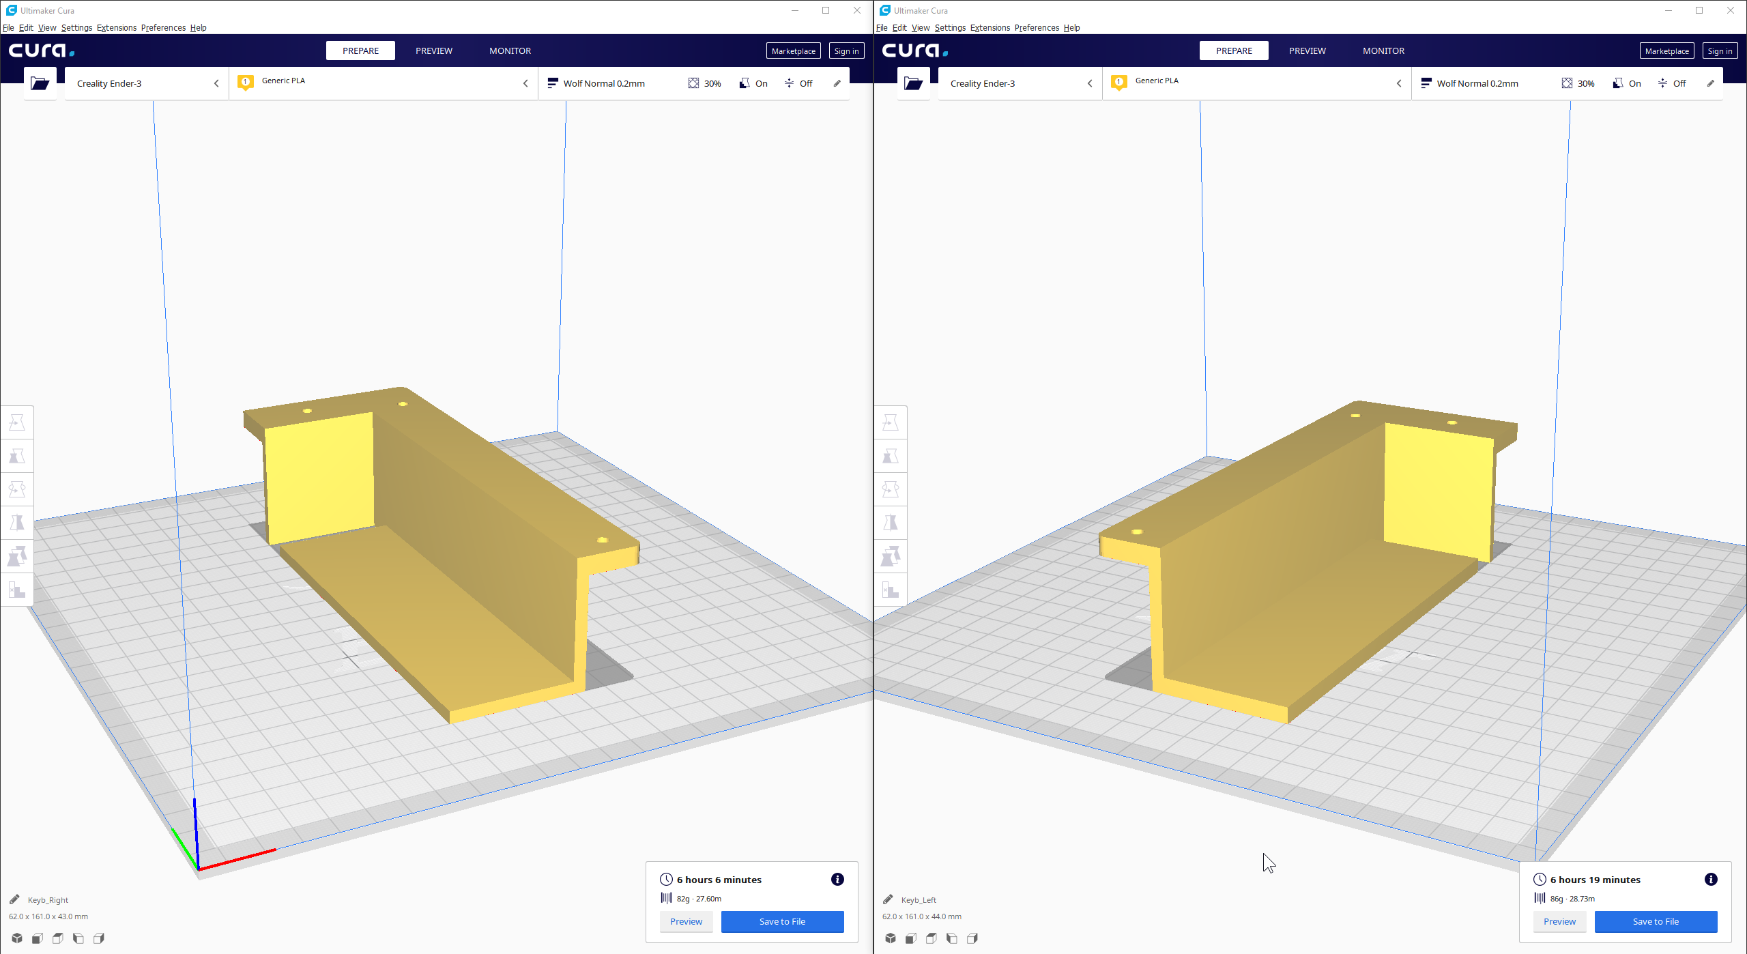The width and height of the screenshot is (1747, 954).
Task: Click 30% infill setting in left window
Action: pos(705,83)
